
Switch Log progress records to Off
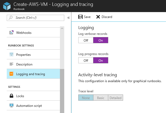(86, 60)
